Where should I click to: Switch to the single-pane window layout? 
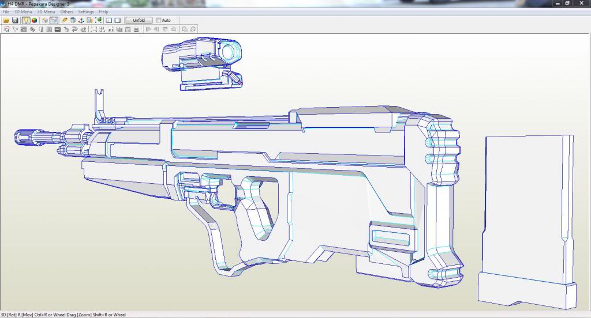[x=118, y=20]
